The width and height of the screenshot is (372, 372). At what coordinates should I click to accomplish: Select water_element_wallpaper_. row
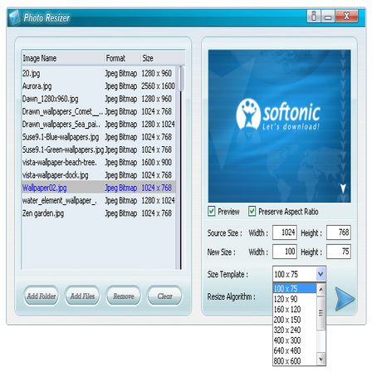[99, 200]
